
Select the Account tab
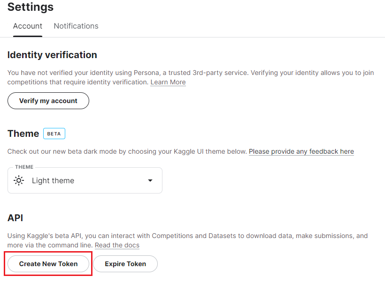click(x=27, y=26)
